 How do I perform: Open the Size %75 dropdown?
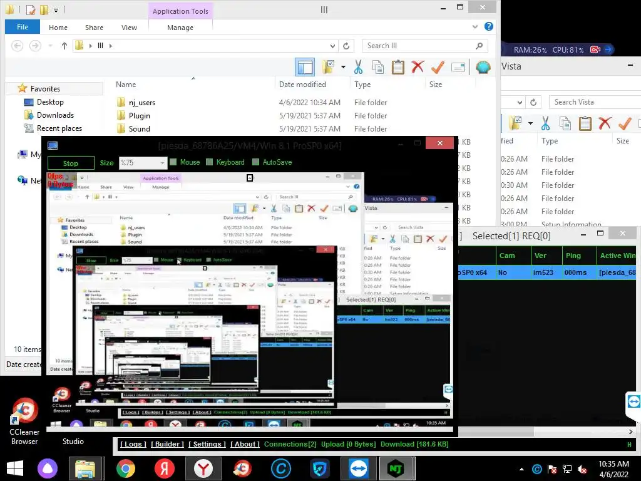[x=143, y=163]
